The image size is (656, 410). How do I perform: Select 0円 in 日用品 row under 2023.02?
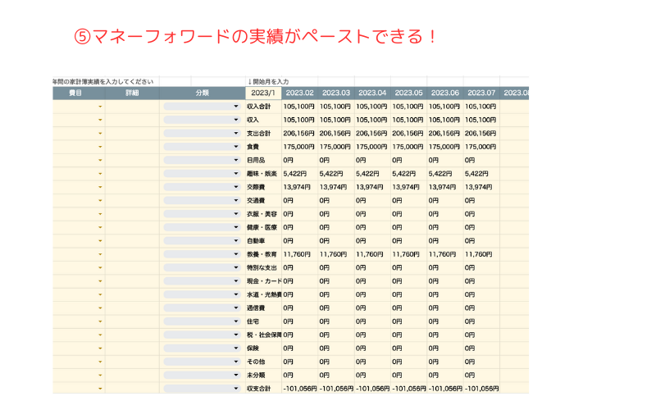click(299, 160)
